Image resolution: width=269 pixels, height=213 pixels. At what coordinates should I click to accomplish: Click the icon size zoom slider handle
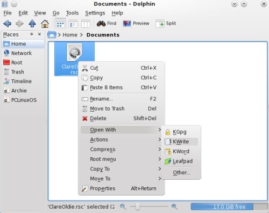tap(138, 207)
